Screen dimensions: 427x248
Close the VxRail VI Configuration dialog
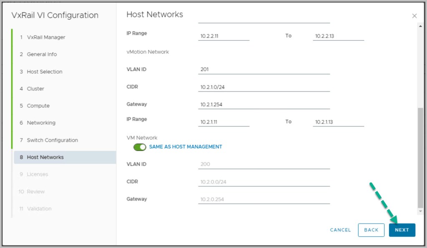(414, 16)
